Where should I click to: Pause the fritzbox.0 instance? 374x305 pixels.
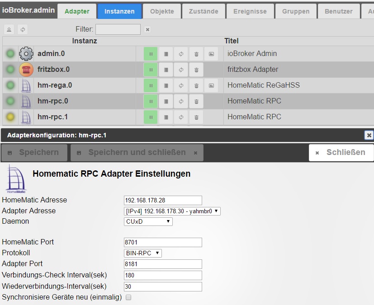(x=151, y=70)
